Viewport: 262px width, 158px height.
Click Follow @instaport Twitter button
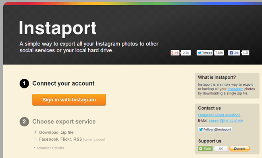tap(215, 129)
